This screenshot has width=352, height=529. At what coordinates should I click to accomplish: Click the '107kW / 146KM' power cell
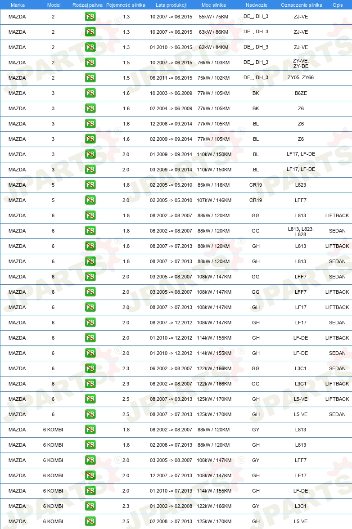pos(214,200)
